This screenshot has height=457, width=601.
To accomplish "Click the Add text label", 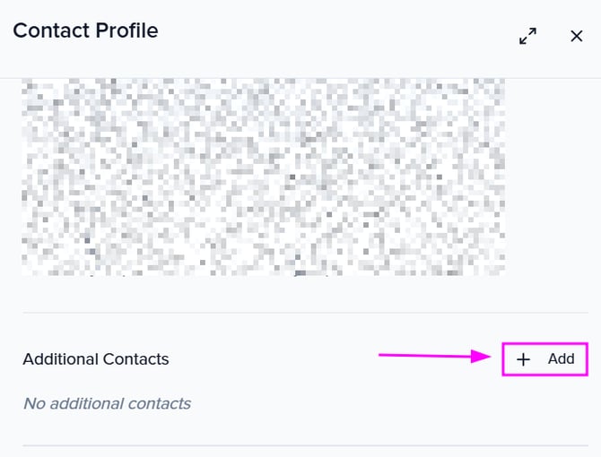I will click(x=562, y=359).
